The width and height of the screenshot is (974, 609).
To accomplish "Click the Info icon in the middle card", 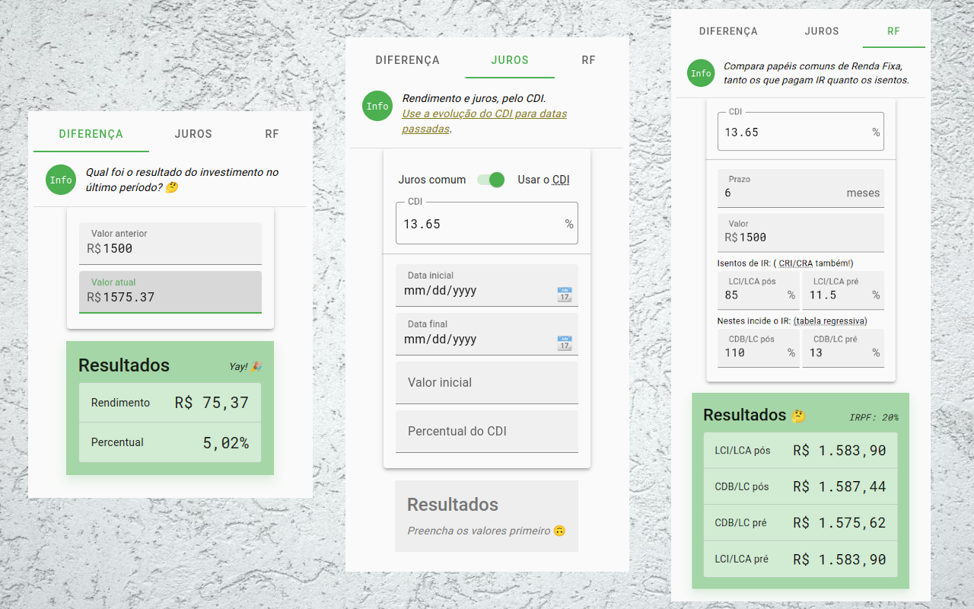I will click(x=377, y=107).
